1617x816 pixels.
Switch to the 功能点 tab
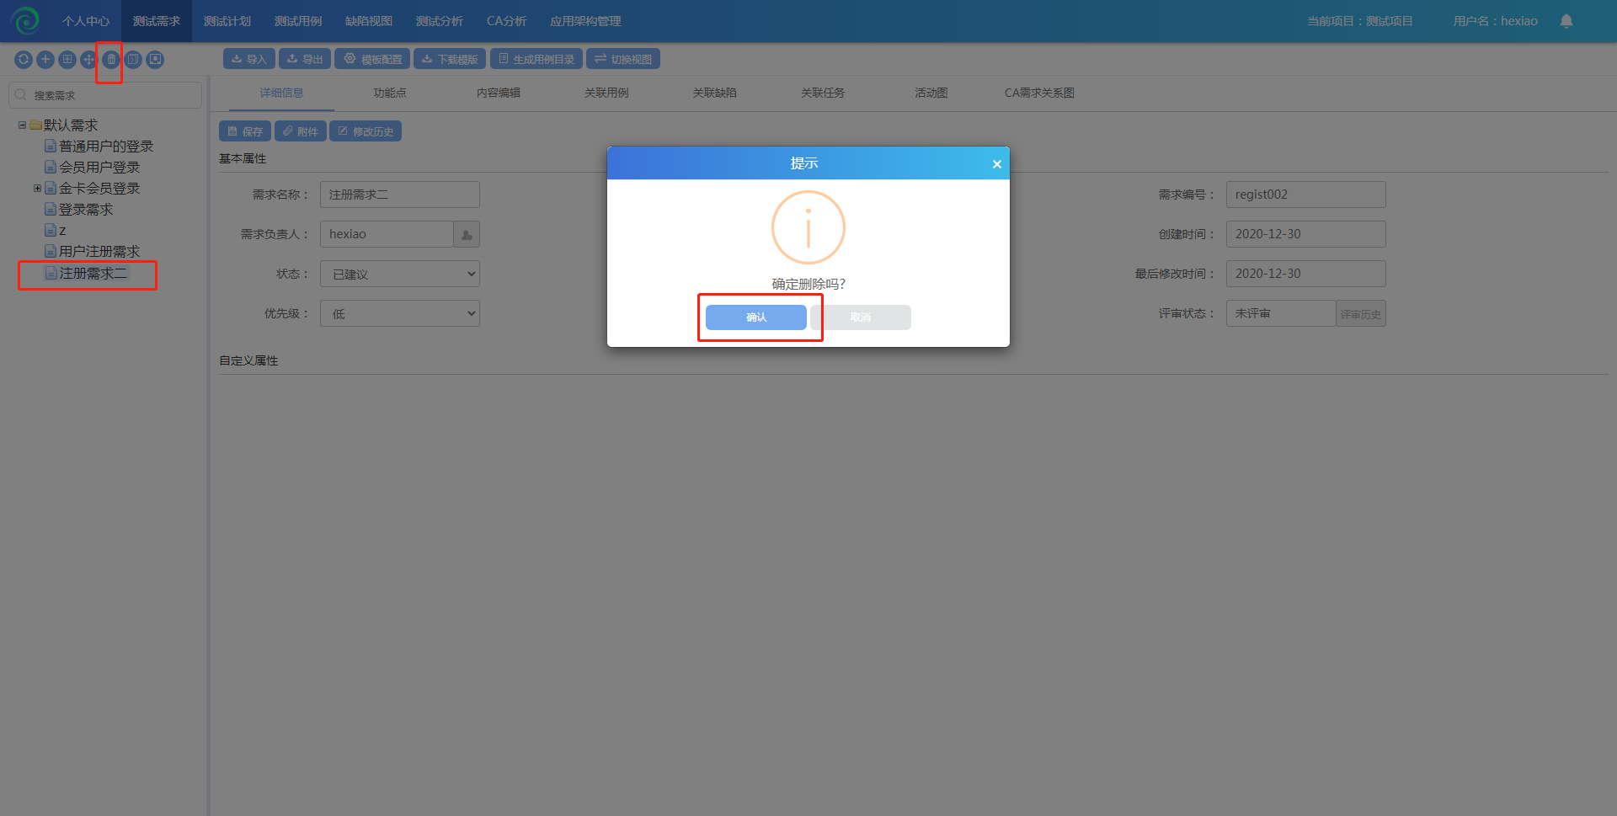point(390,93)
